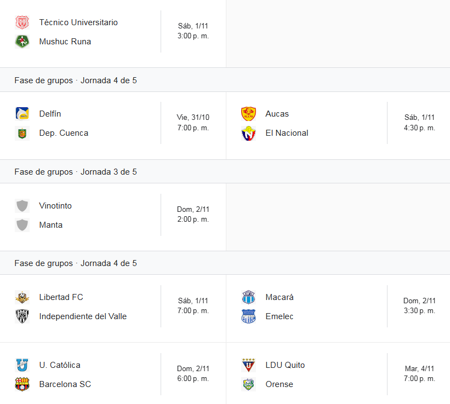Click the Libertad FC team logo

tap(22, 297)
